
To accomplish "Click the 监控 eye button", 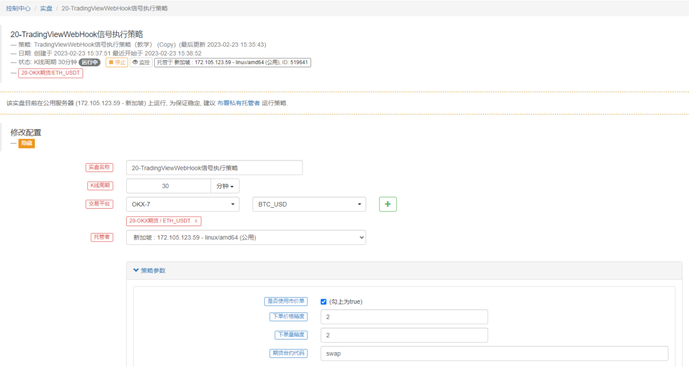I will click(141, 62).
